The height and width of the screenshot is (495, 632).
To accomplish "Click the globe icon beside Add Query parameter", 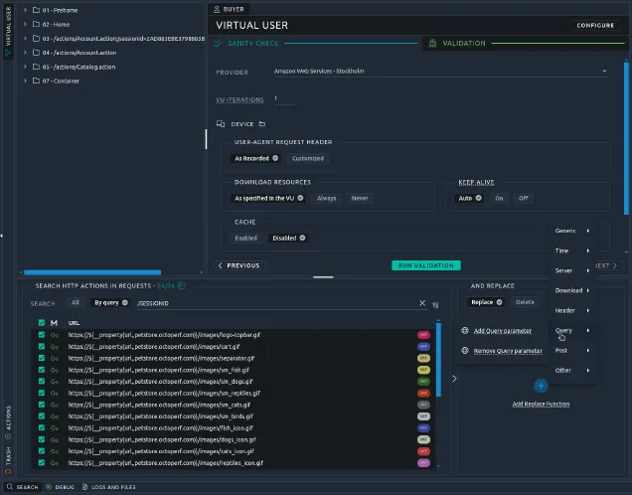I will point(465,331).
